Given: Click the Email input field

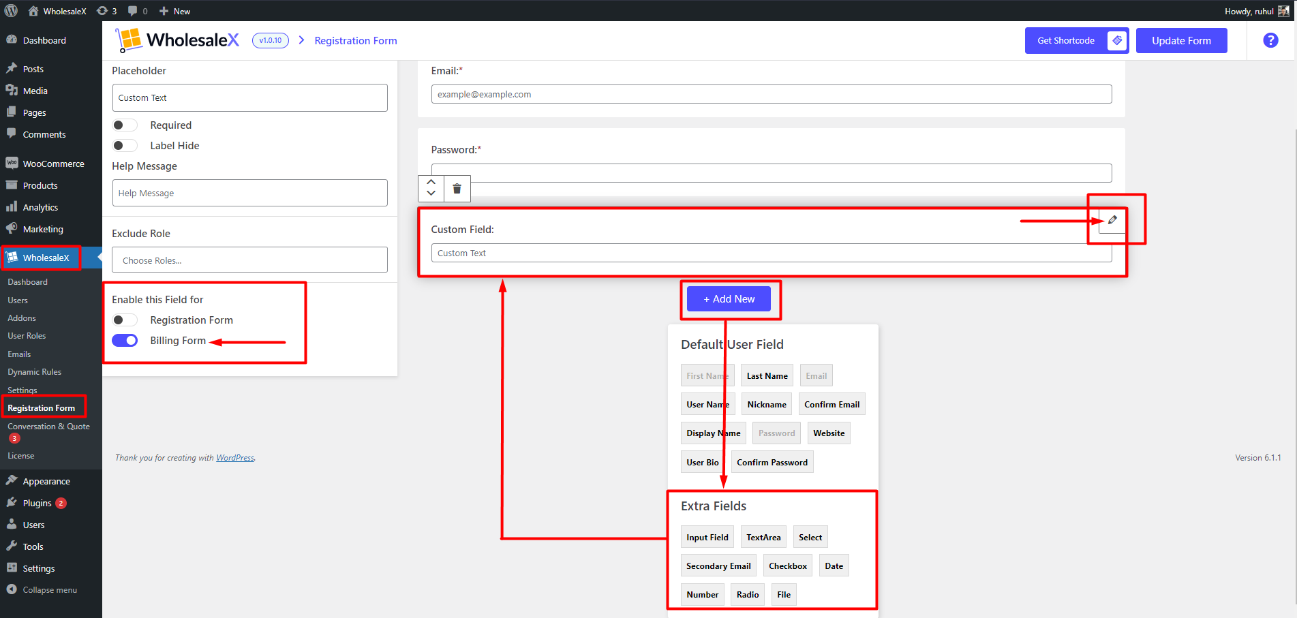Looking at the screenshot, I should click(772, 94).
